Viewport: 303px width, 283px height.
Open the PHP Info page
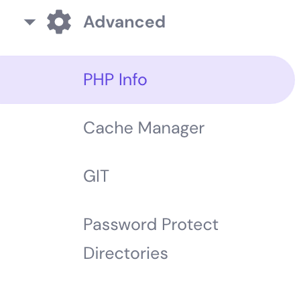pyautogui.click(x=115, y=79)
